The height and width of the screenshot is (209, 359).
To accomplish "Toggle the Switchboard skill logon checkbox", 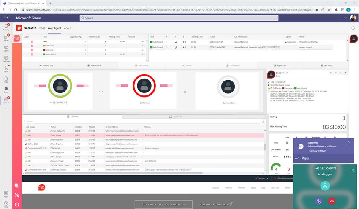I will coord(32,54).
